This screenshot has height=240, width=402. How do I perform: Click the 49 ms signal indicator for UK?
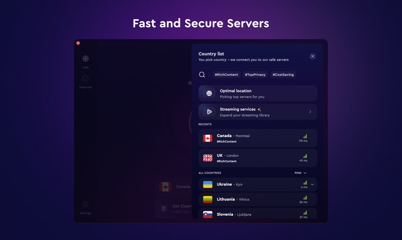pos(303,158)
